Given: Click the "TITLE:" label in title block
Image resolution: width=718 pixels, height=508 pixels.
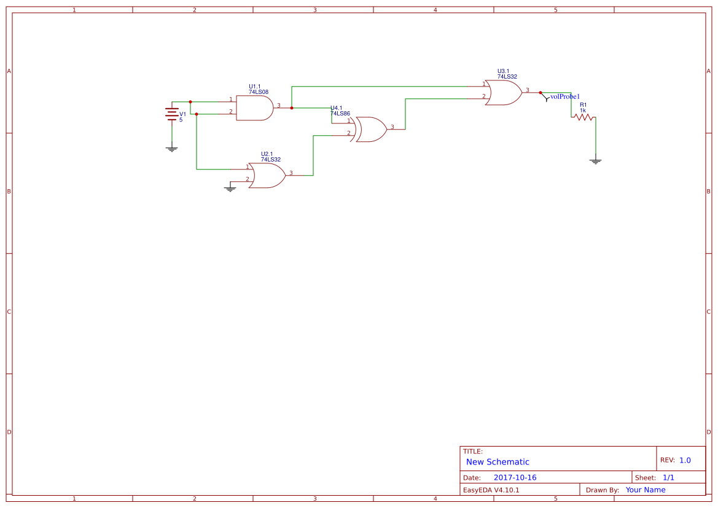Looking at the screenshot, I should (472, 451).
